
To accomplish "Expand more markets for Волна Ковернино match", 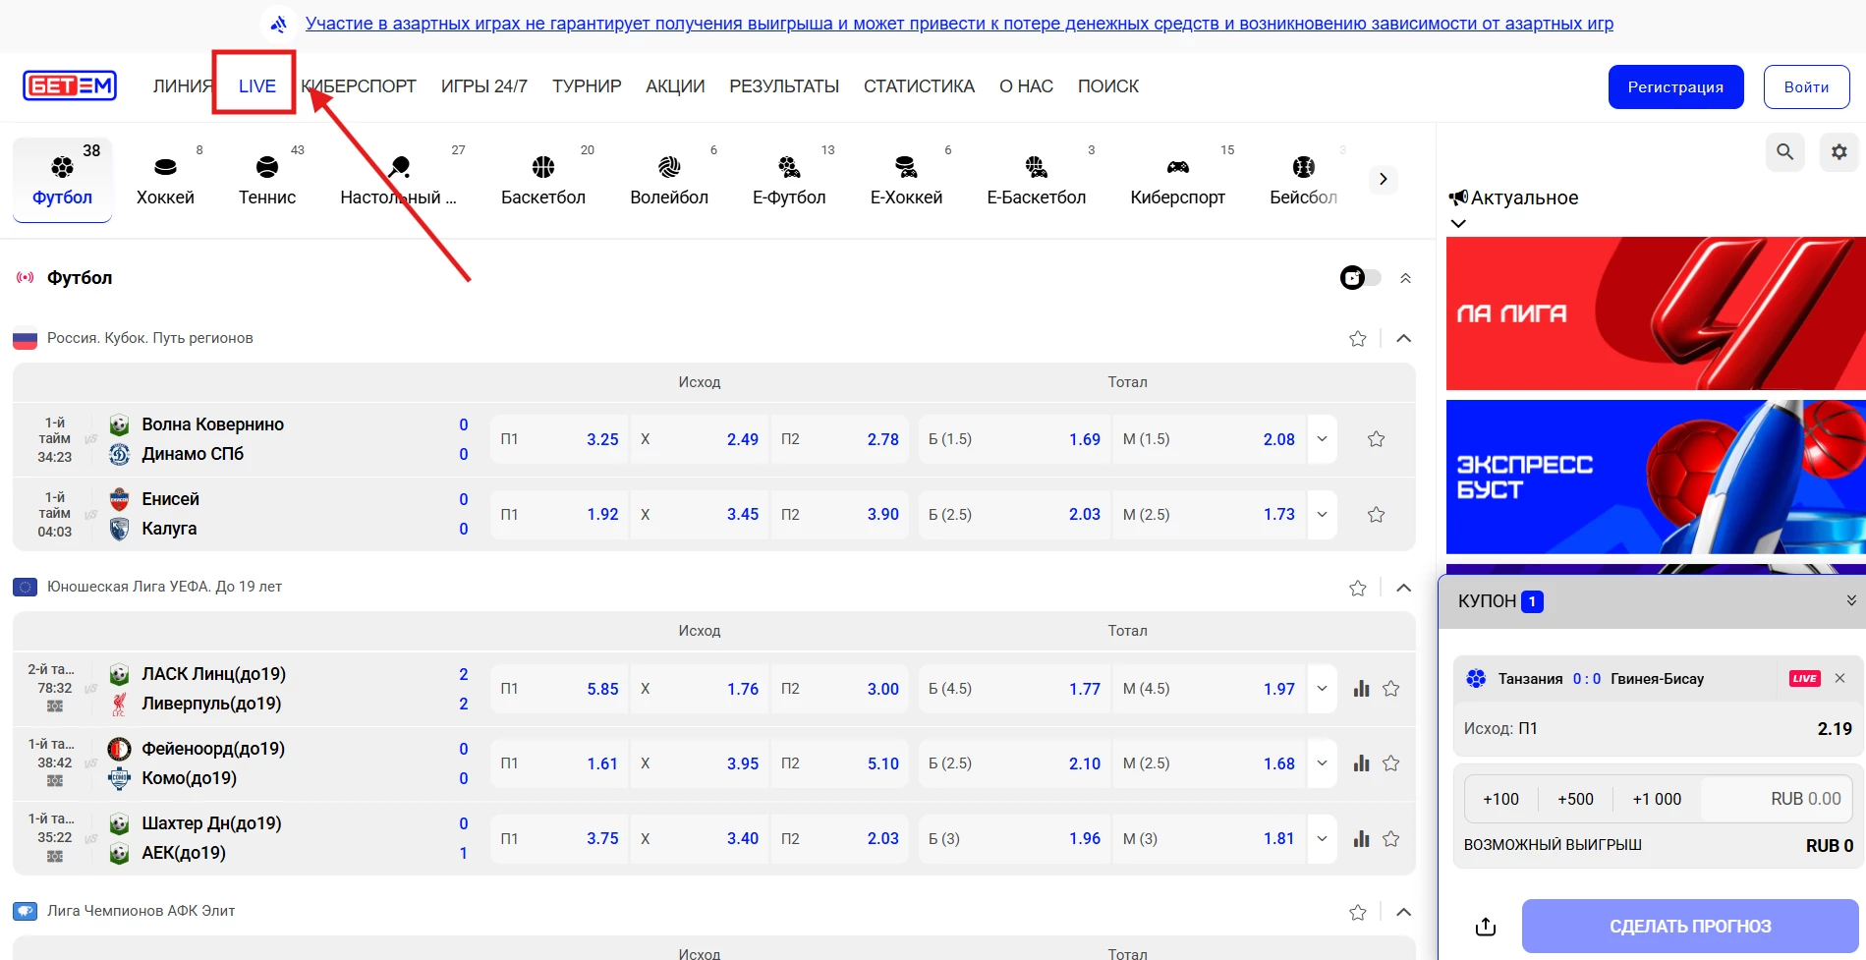I will [x=1322, y=439].
